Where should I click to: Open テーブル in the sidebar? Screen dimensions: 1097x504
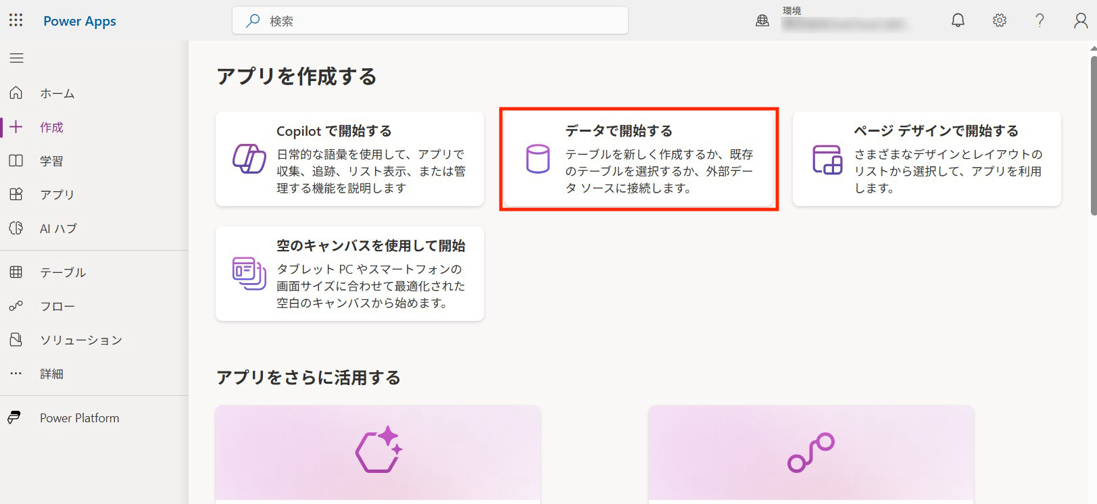coord(94,272)
